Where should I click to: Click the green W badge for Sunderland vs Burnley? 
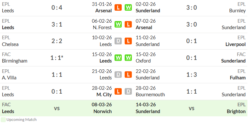[x=128, y=7]
